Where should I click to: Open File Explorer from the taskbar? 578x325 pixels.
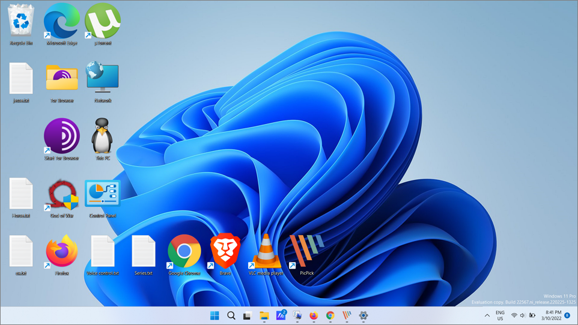pyautogui.click(x=264, y=315)
